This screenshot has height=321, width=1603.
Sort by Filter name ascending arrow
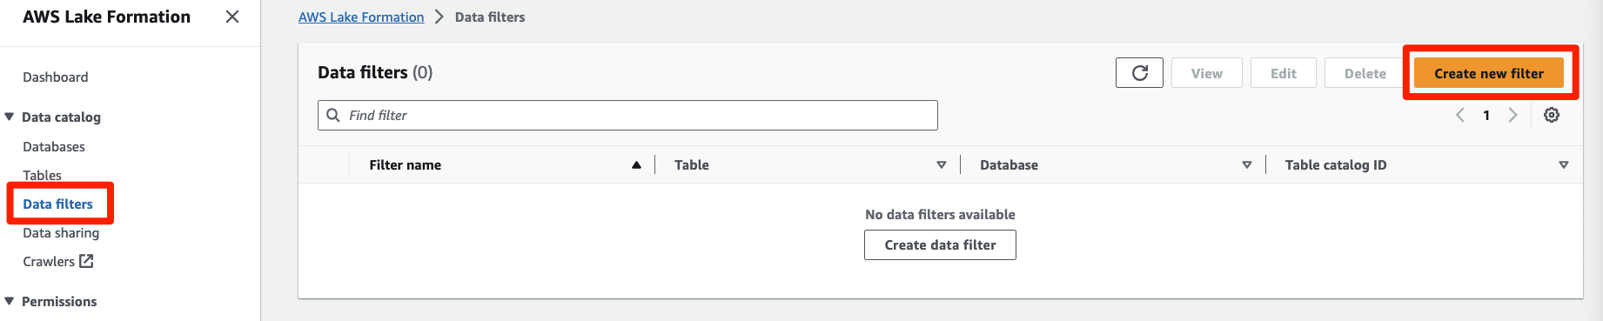click(x=636, y=164)
